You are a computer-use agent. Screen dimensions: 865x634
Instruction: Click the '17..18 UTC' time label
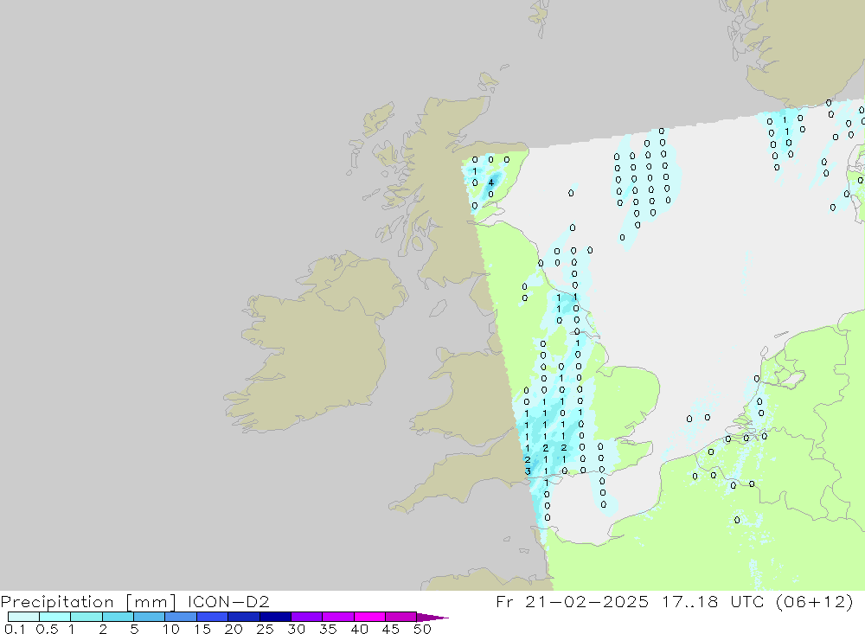tap(713, 601)
